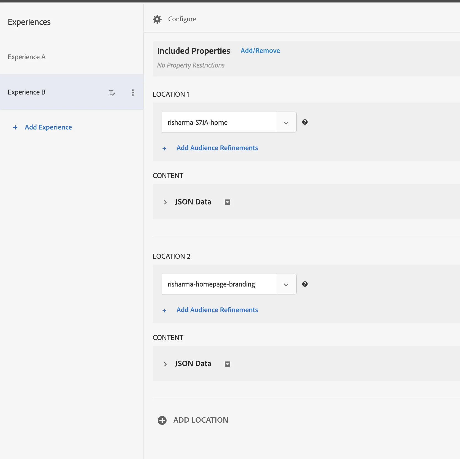Click the JSON Data title under Location 2
Image resolution: width=460 pixels, height=459 pixels.
[193, 364]
